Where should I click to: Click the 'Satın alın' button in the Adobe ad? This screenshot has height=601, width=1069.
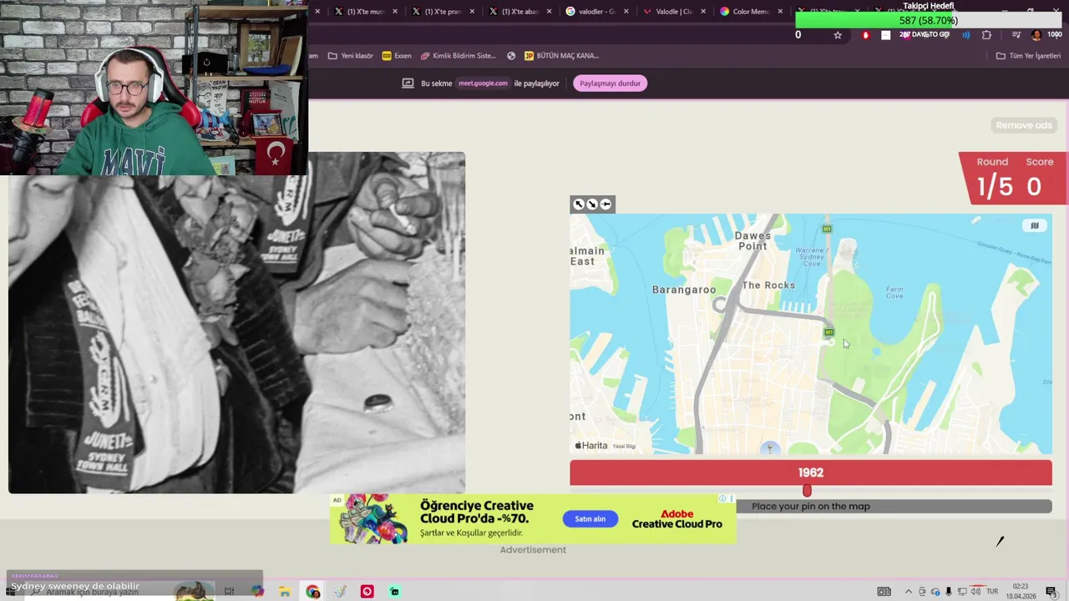pyautogui.click(x=590, y=519)
